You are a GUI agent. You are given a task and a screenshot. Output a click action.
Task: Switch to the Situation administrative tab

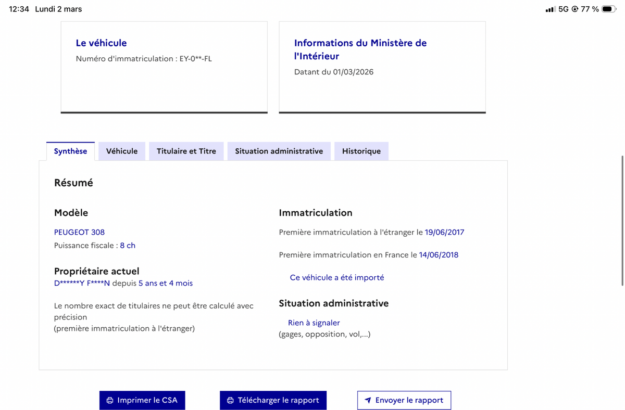(279, 151)
